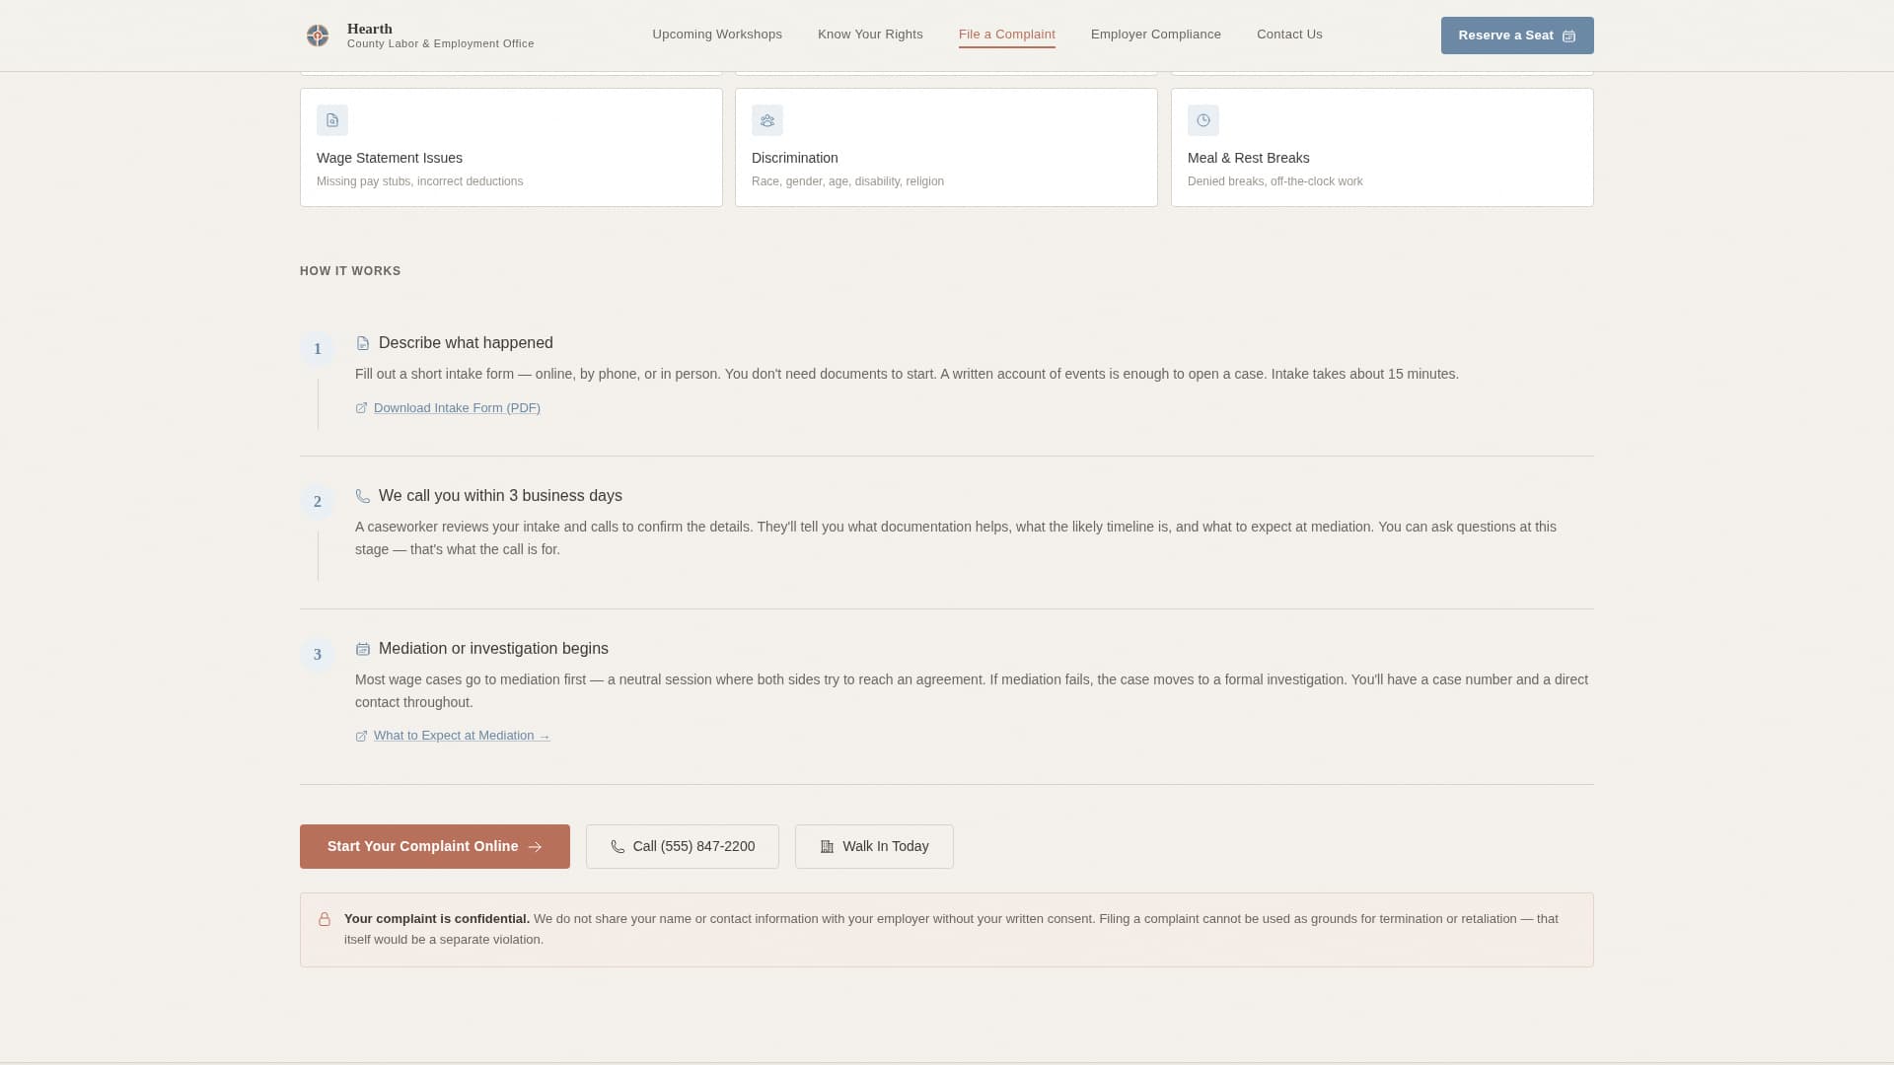Click the lock icon in the confidentiality notice
This screenshot has height=1065, width=1894.
click(325, 919)
